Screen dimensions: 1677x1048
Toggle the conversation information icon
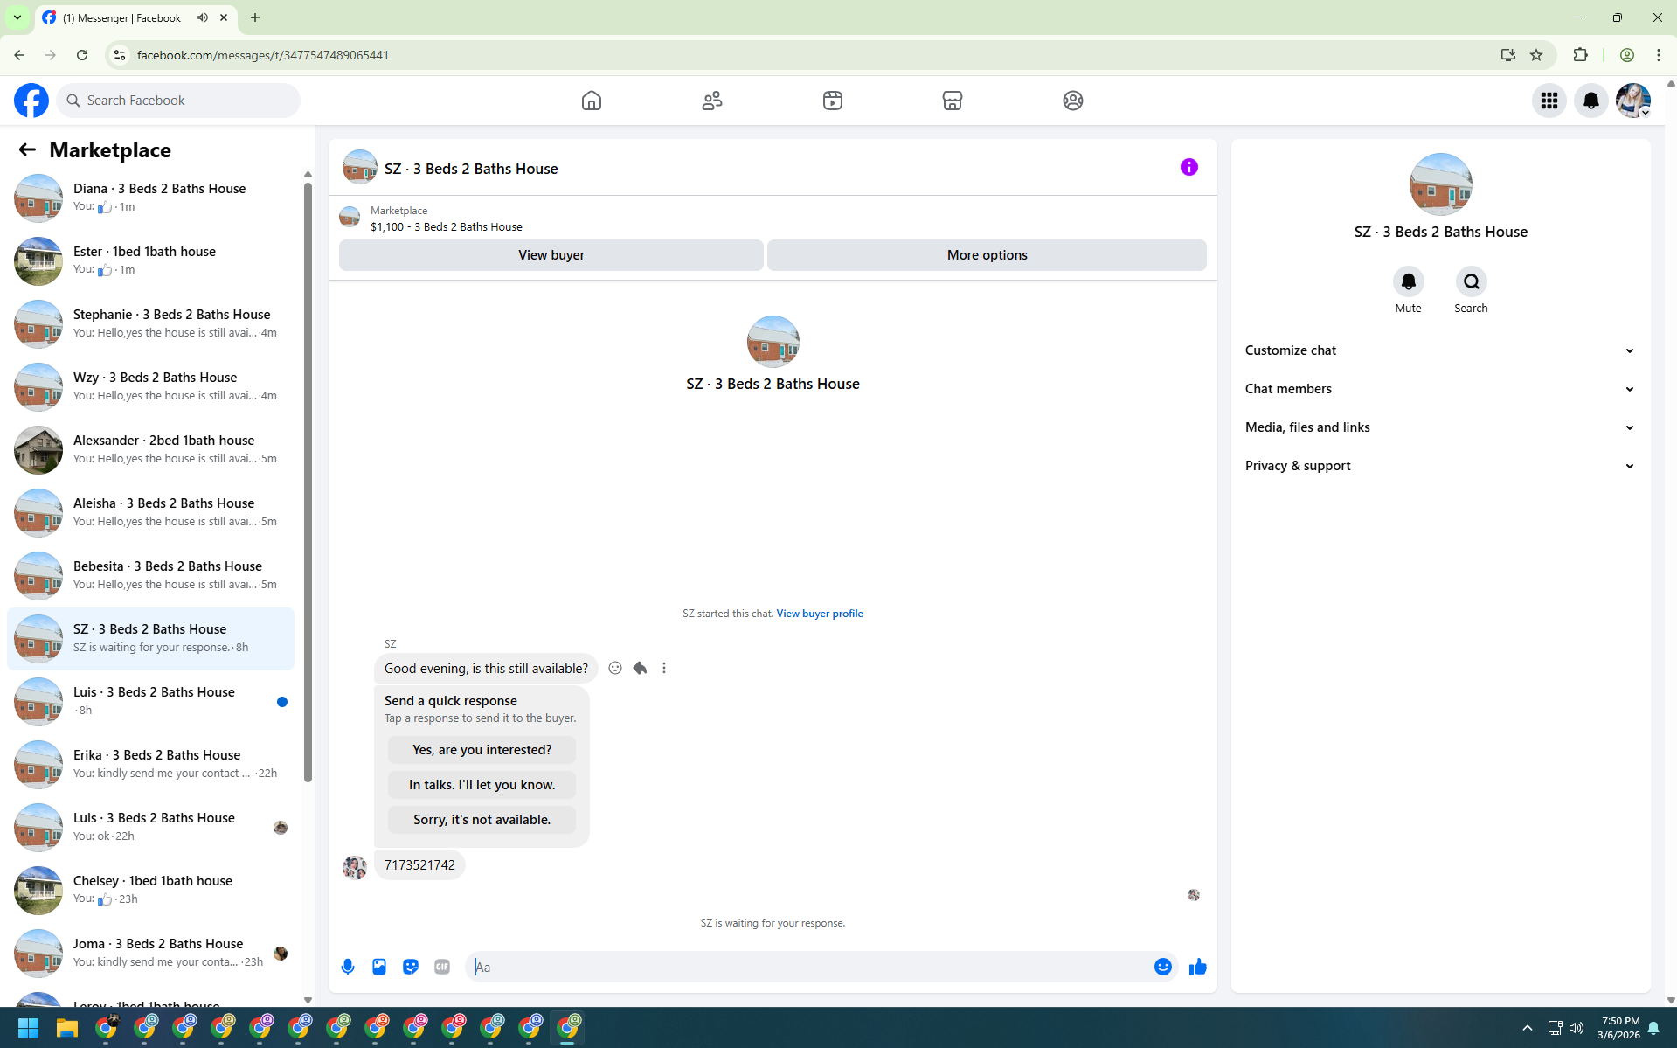pos(1189,167)
